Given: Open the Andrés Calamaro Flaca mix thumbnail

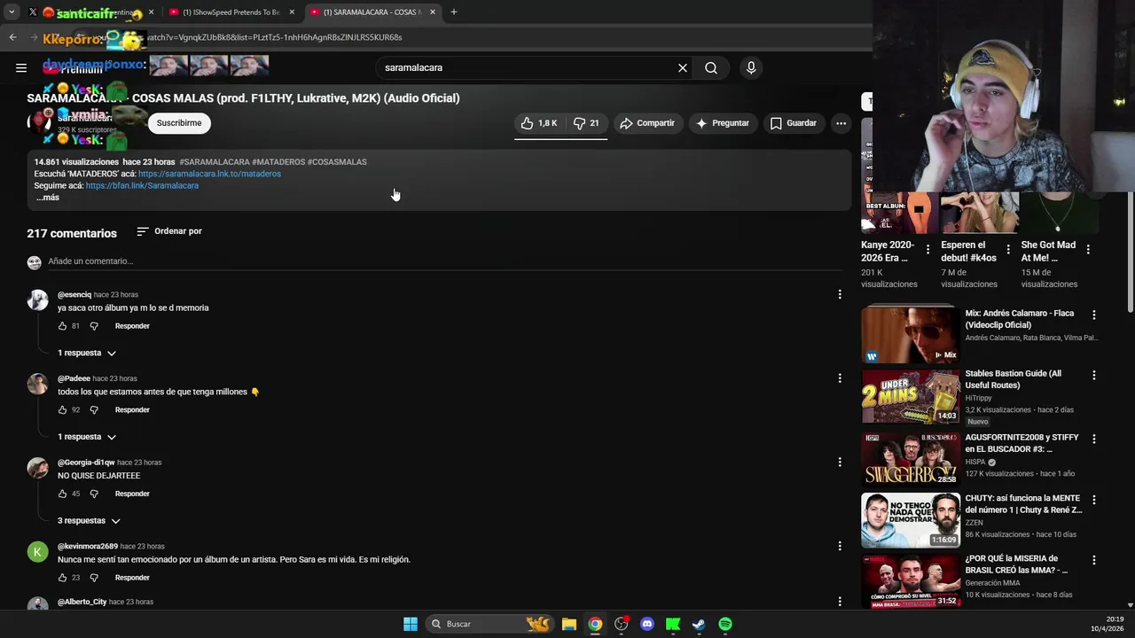Looking at the screenshot, I should coord(911,334).
